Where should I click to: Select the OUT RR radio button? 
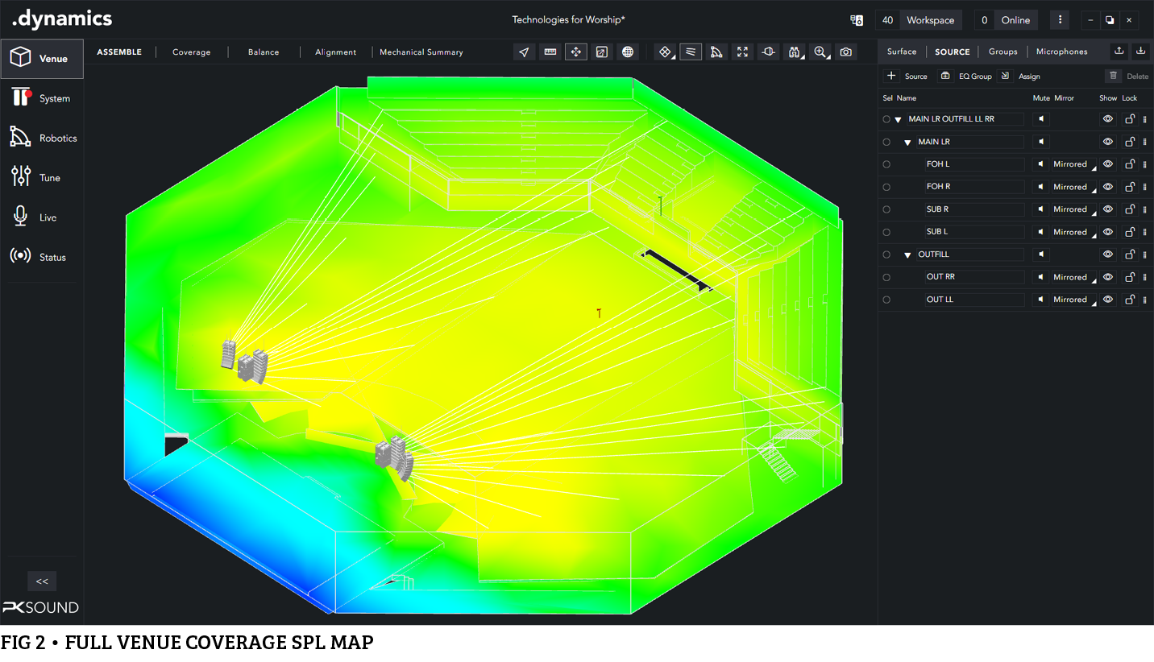click(886, 277)
